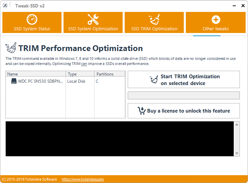Minimize the Tweak-SSD window

[x=234, y=6]
